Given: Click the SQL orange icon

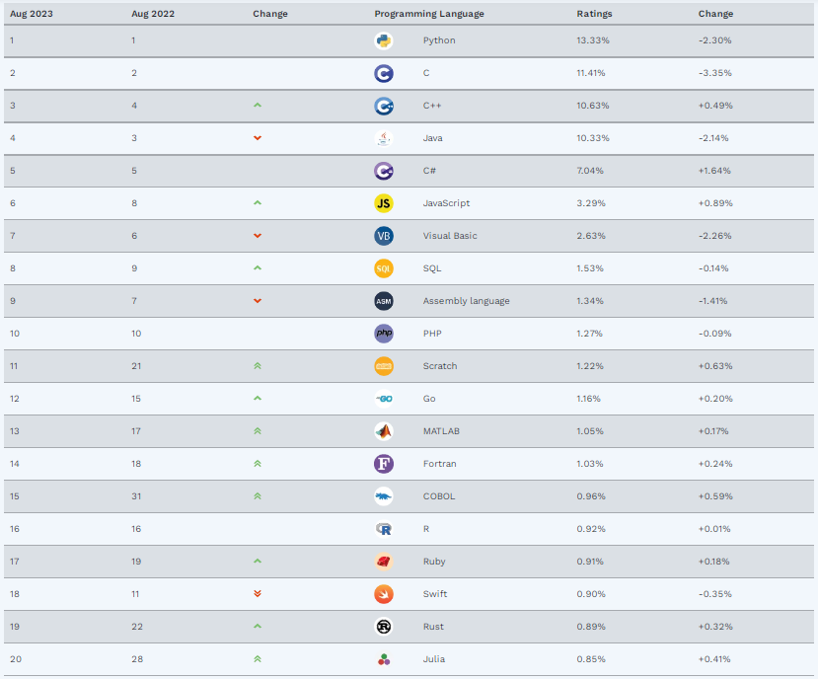Looking at the screenshot, I should click(x=384, y=268).
